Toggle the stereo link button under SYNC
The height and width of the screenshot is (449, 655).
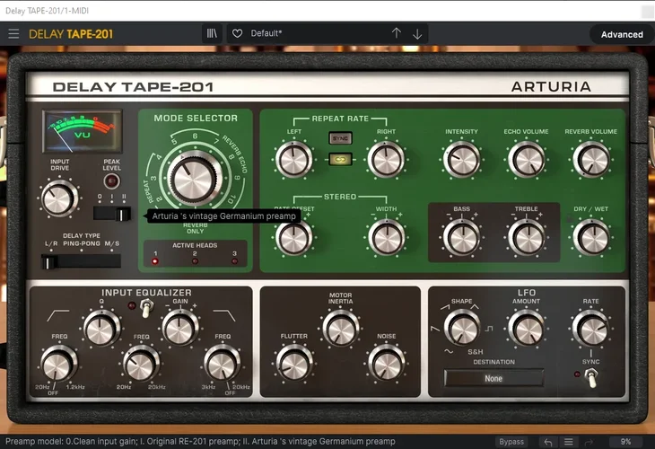(340, 158)
